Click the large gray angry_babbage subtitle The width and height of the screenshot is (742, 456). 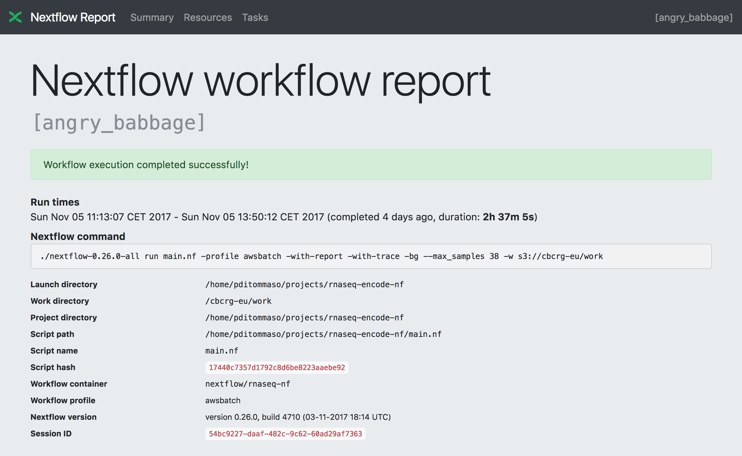[119, 123]
